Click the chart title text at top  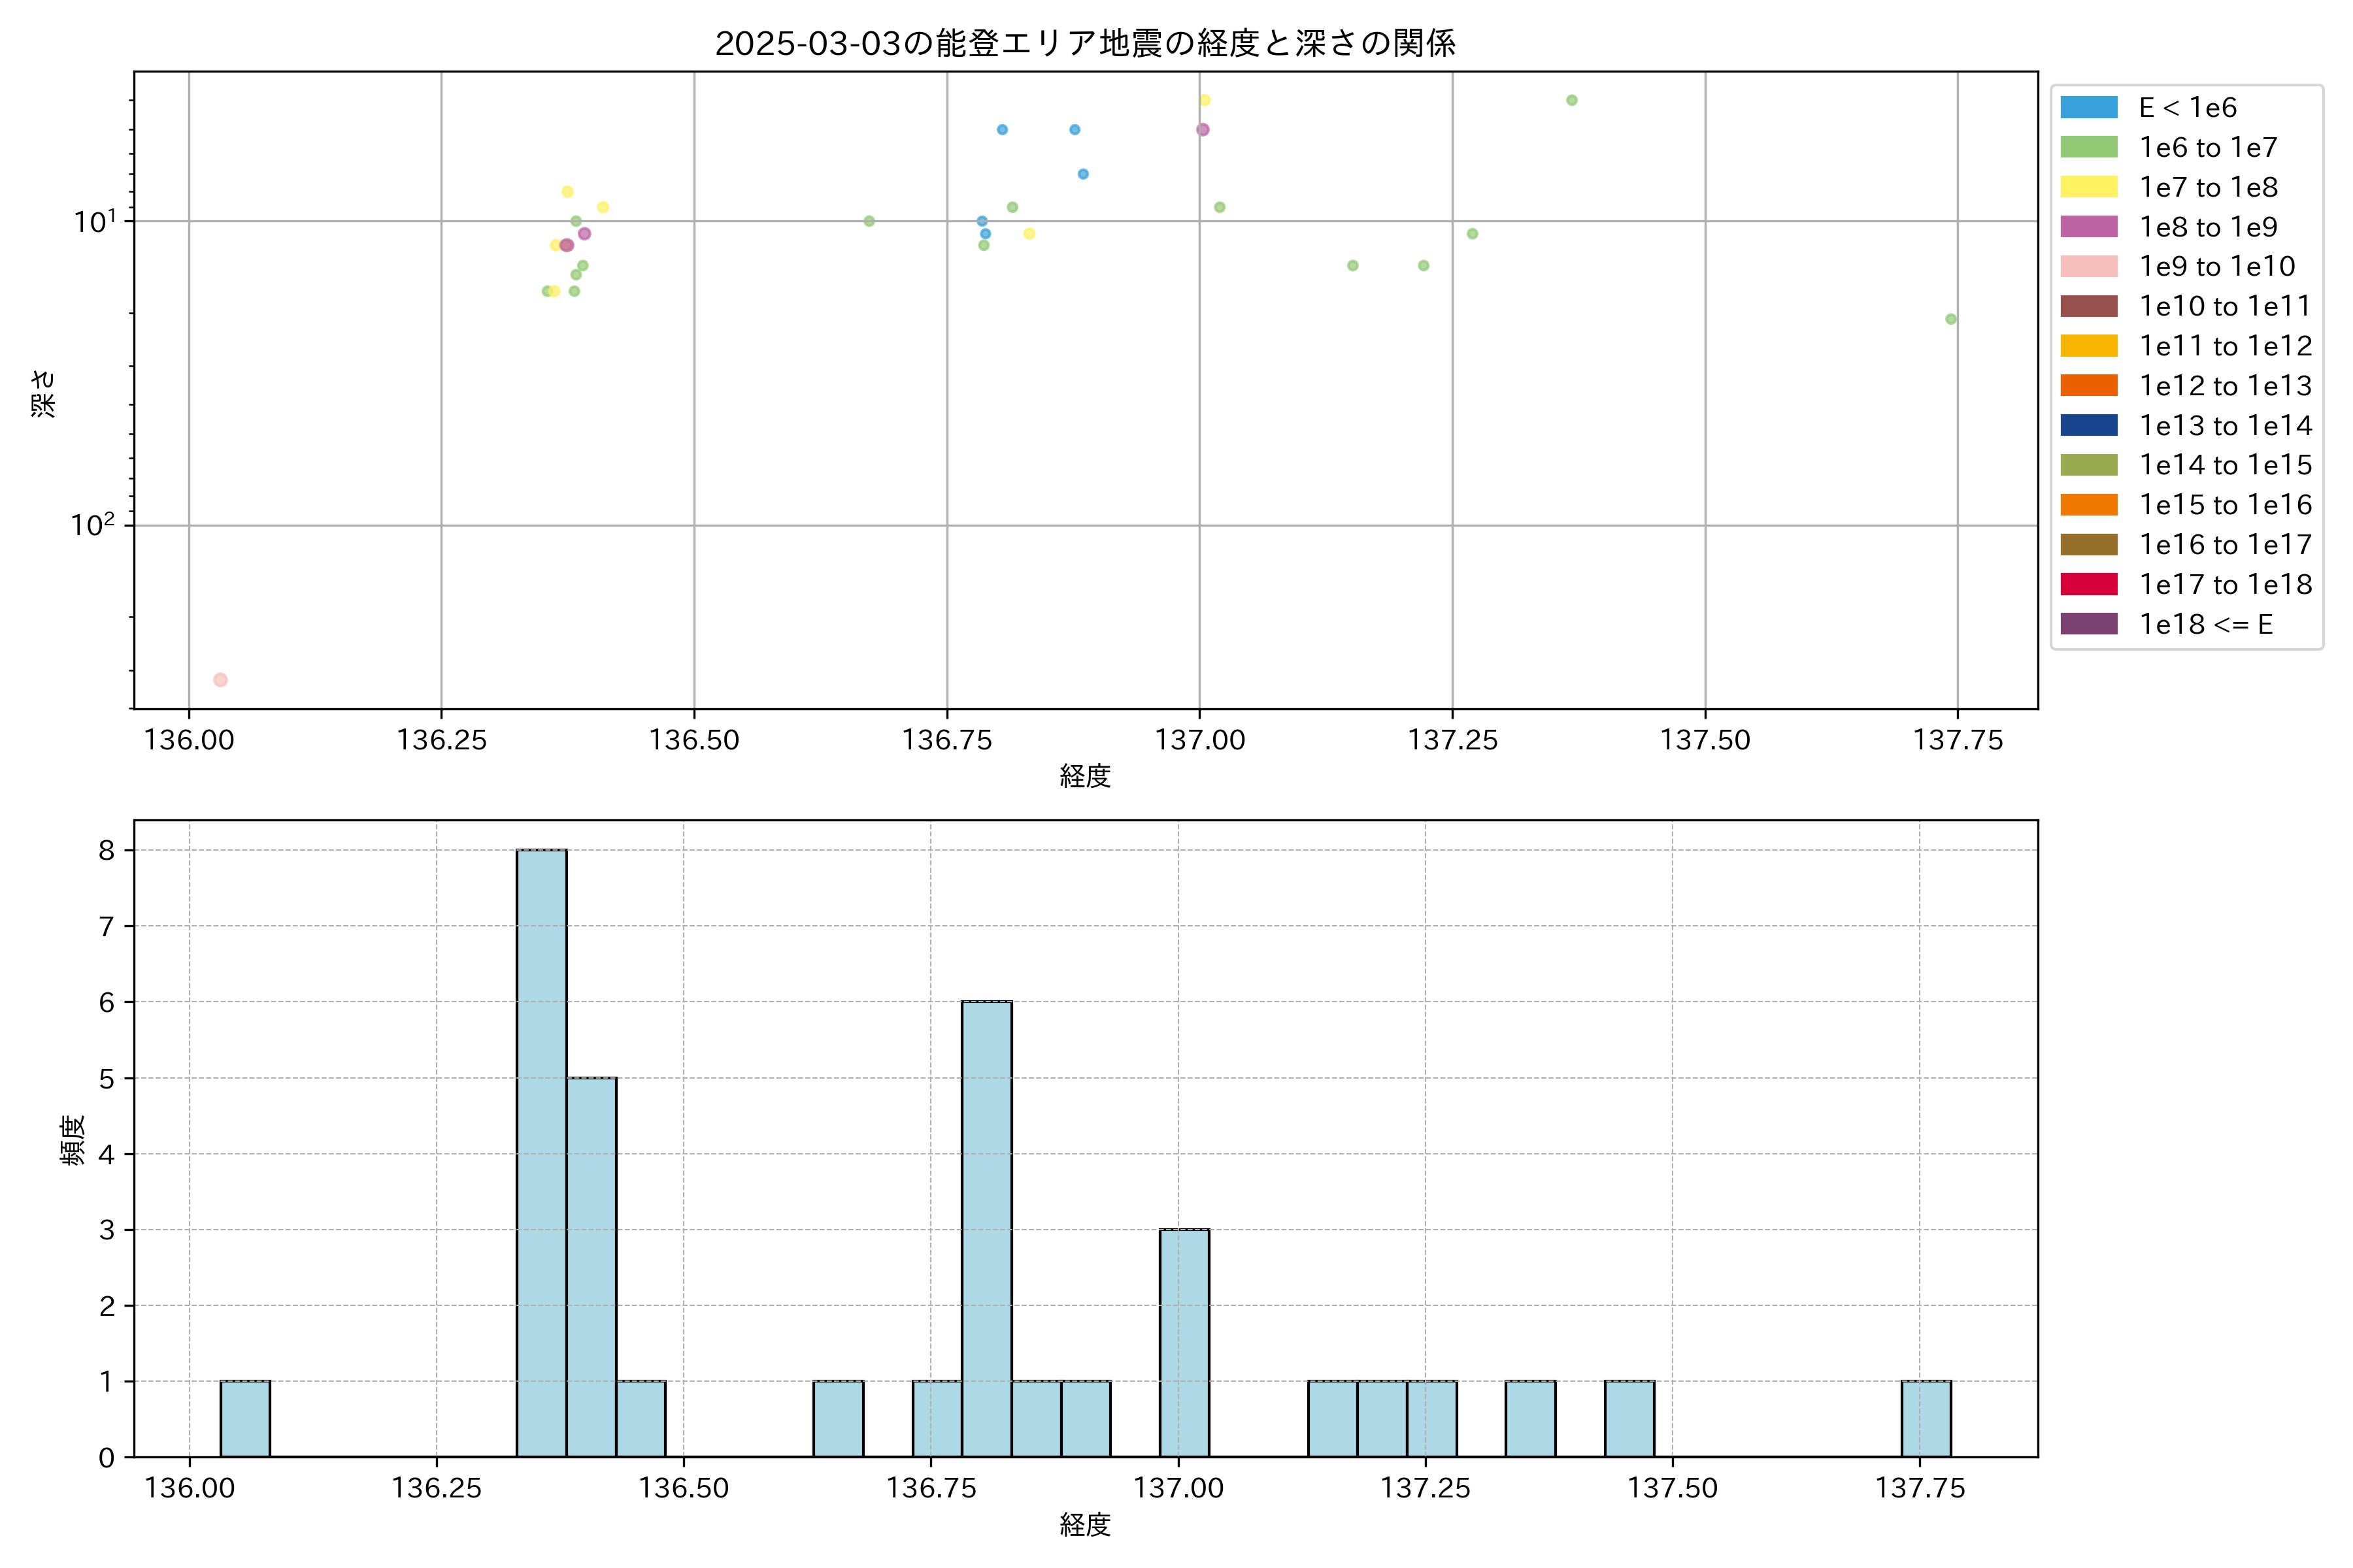(x=1084, y=43)
